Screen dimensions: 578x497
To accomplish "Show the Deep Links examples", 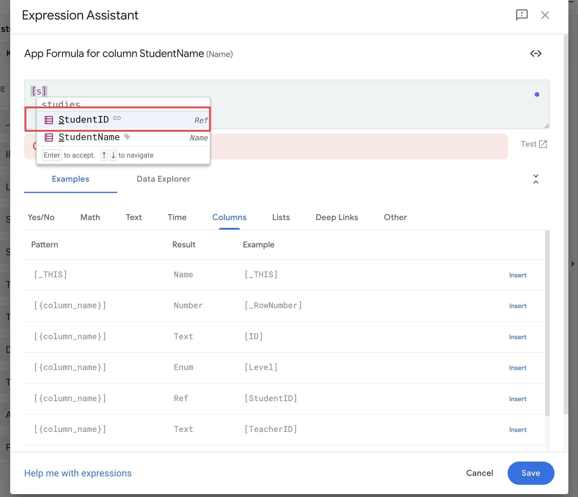I will point(337,217).
